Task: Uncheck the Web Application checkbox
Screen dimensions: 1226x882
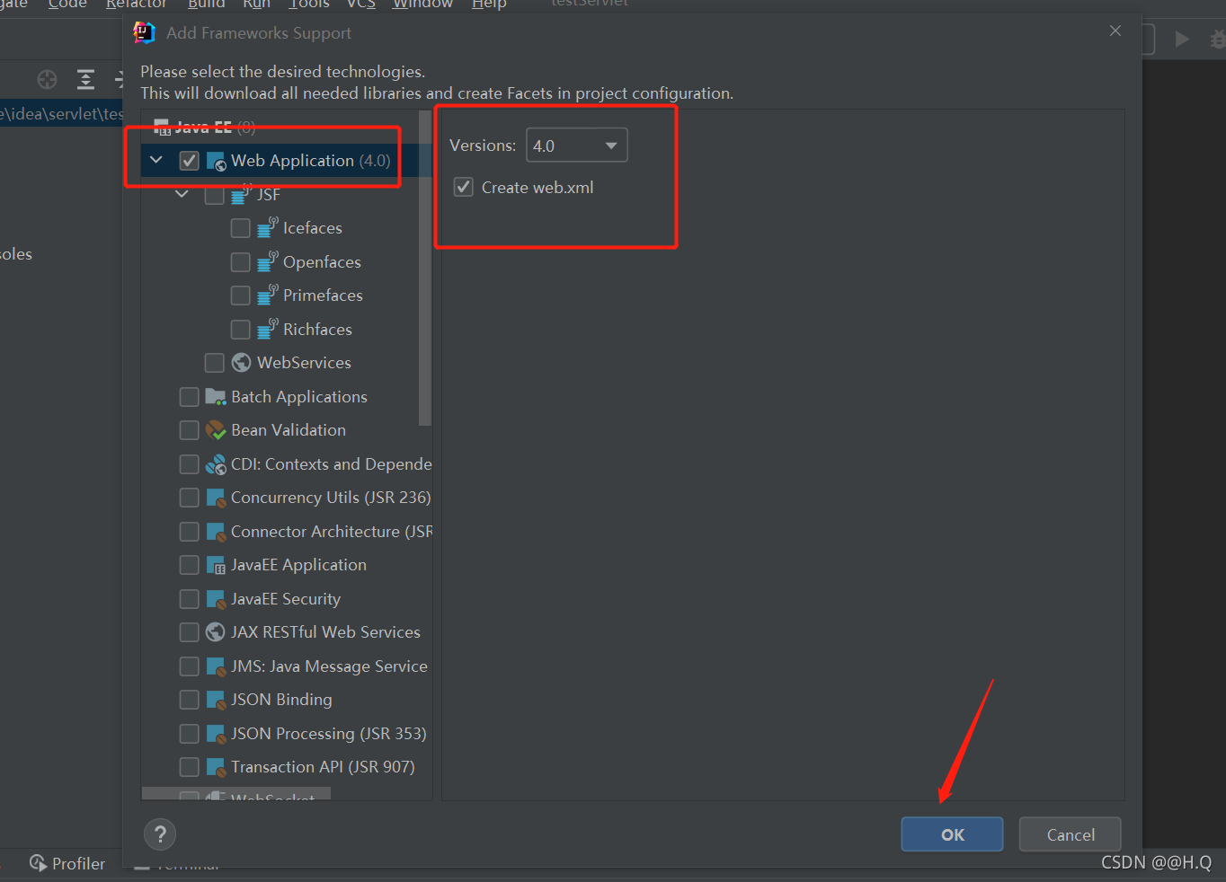Action: pos(189,161)
